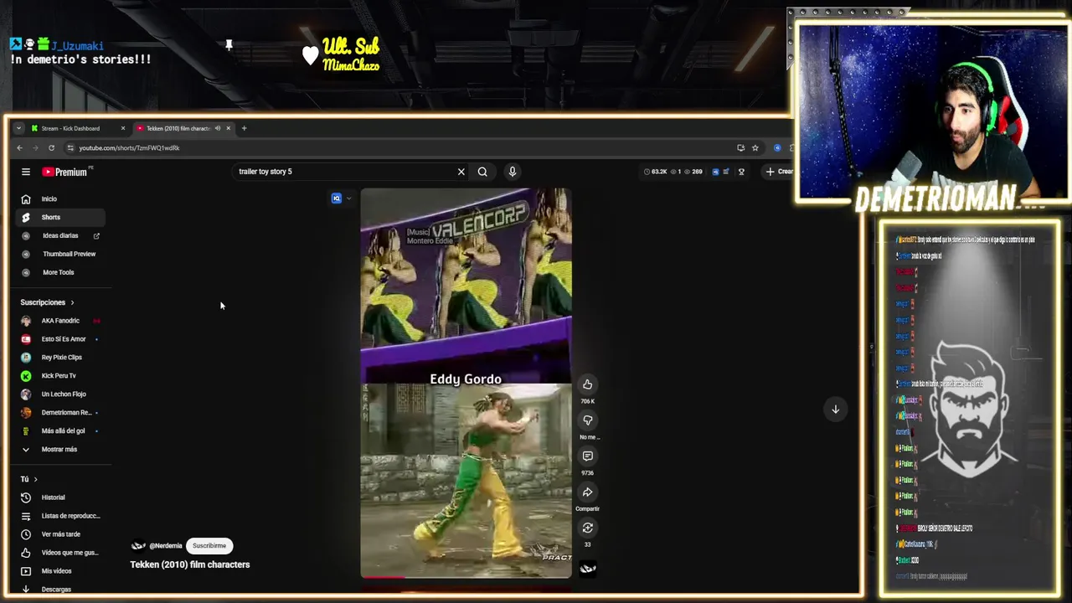This screenshot has width=1072, height=603.
Task: Open AKA Fanodric subscription channel
Action: pos(59,321)
